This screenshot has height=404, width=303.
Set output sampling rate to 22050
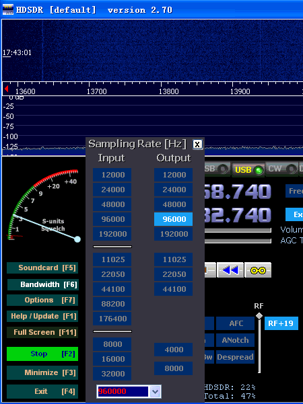tap(174, 274)
